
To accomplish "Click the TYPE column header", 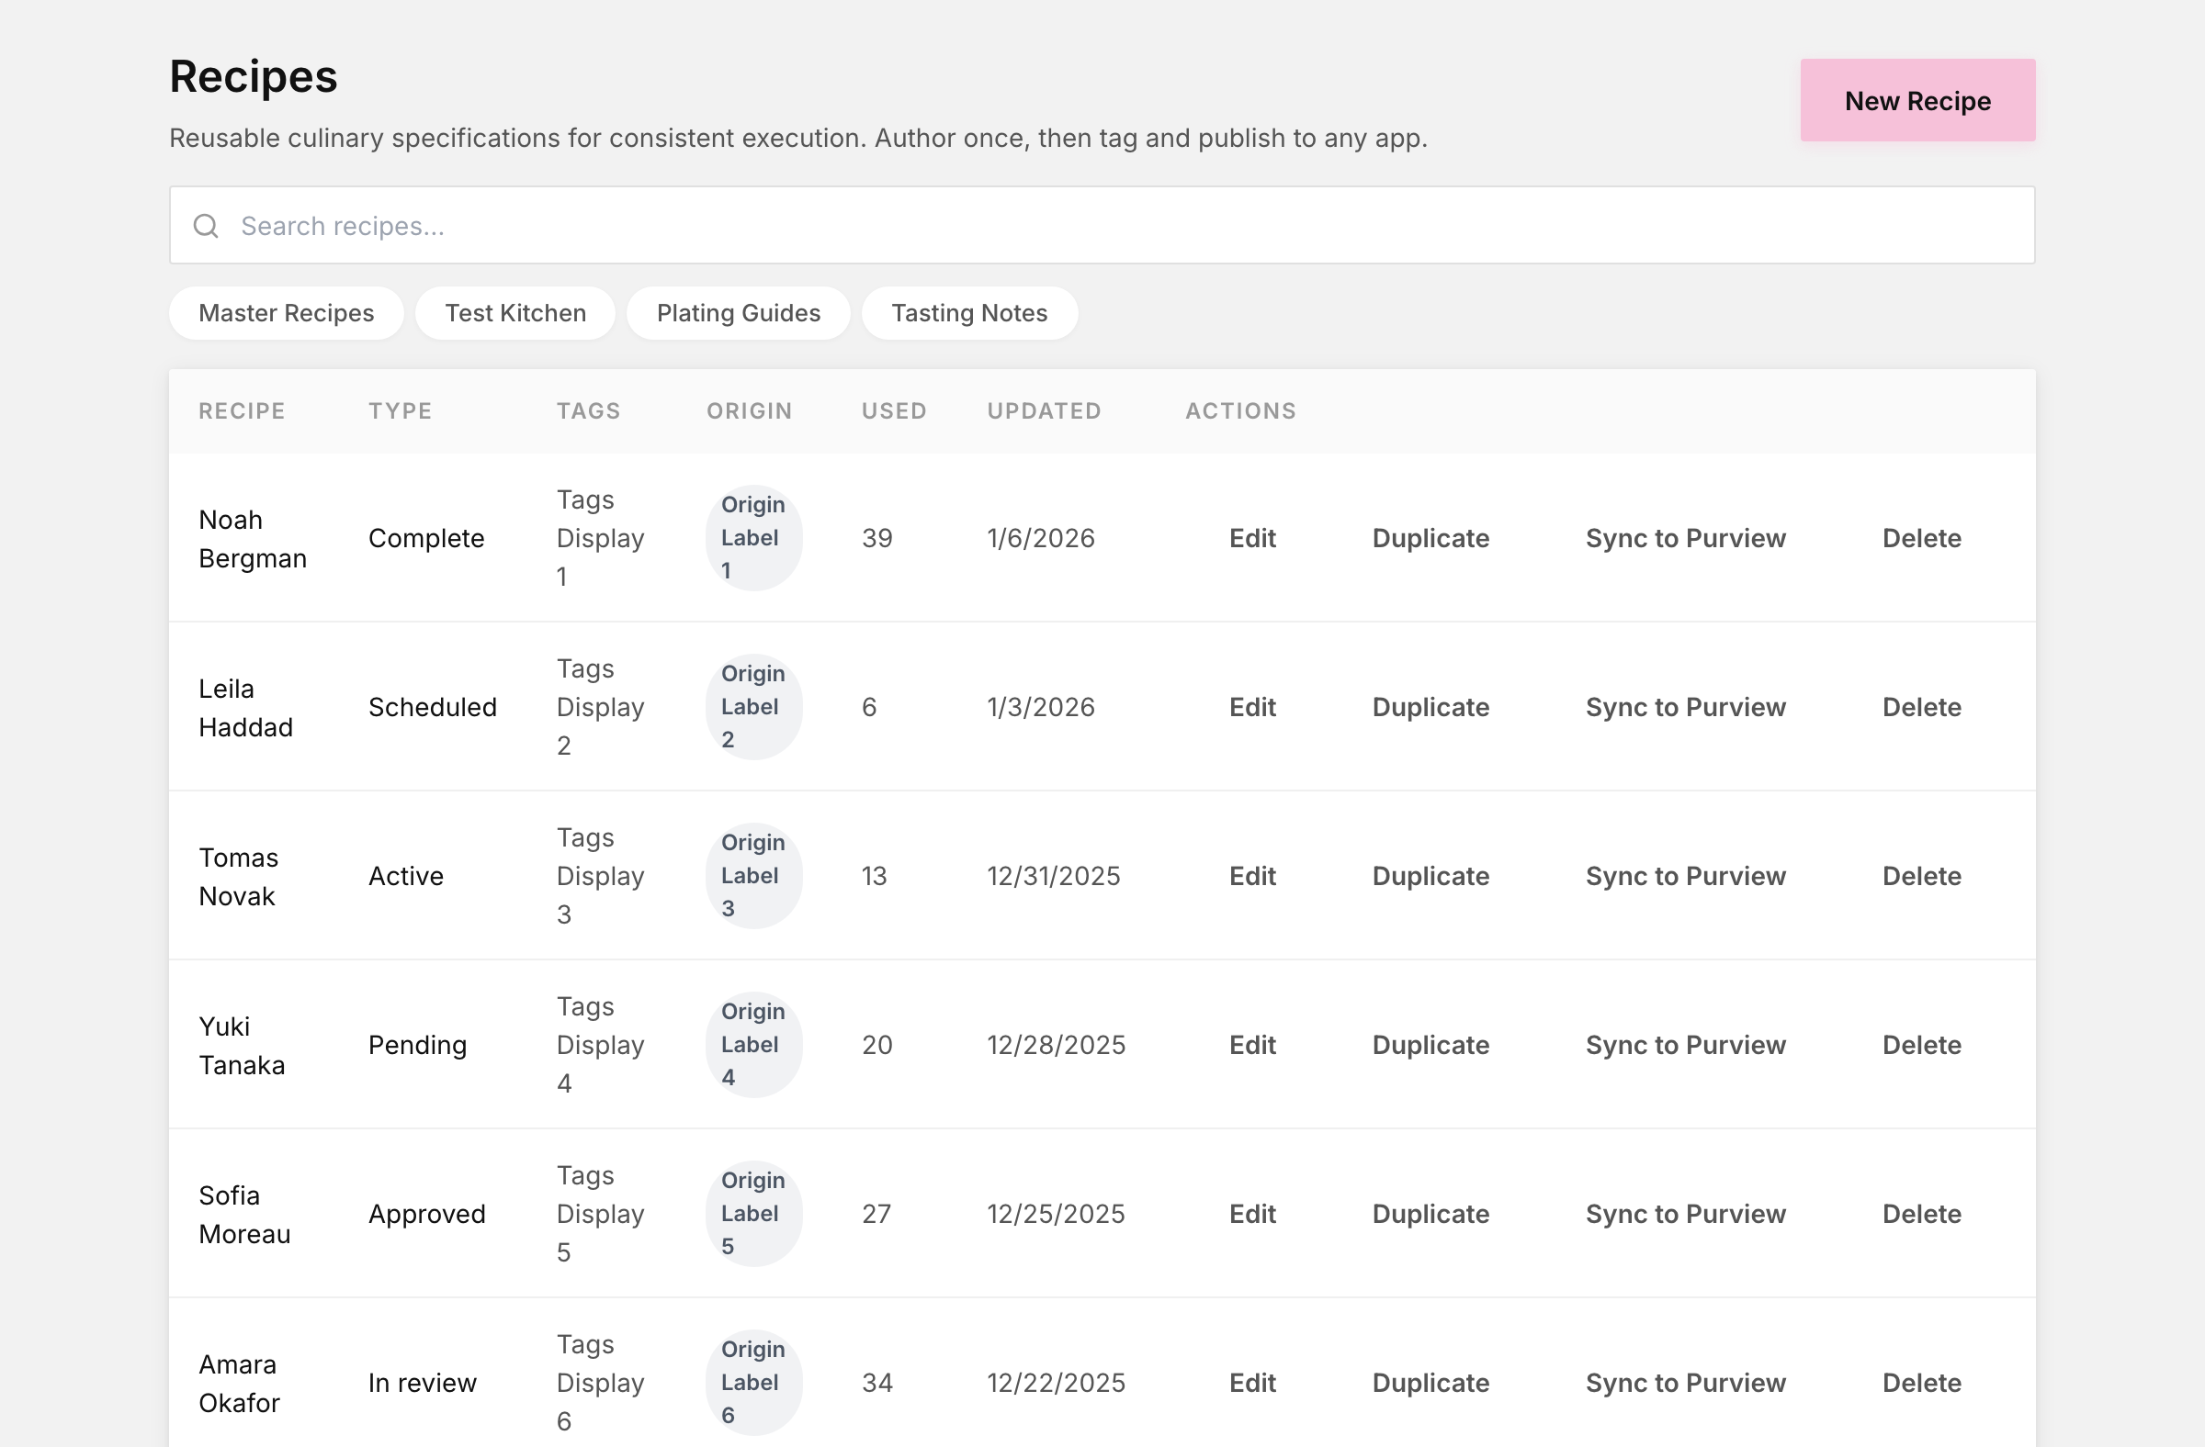I will click(x=401, y=411).
